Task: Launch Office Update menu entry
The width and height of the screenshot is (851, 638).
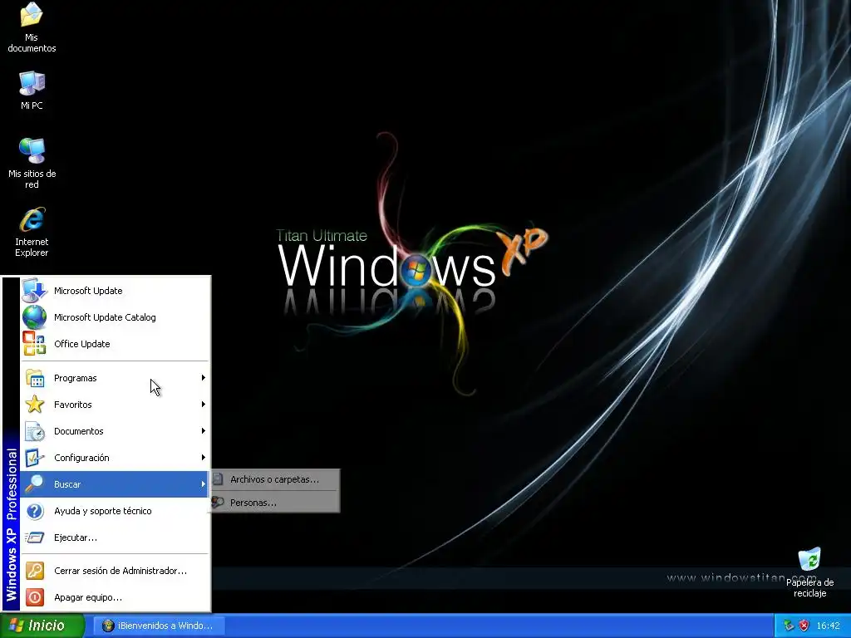Action: click(115, 343)
